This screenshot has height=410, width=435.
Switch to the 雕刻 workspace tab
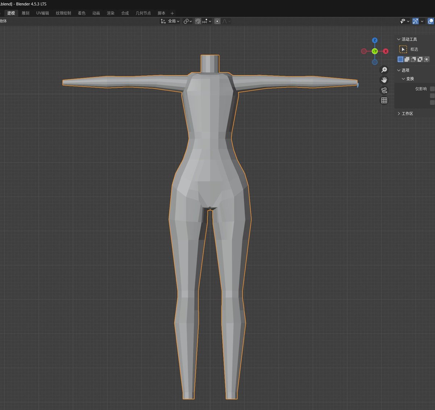point(25,13)
